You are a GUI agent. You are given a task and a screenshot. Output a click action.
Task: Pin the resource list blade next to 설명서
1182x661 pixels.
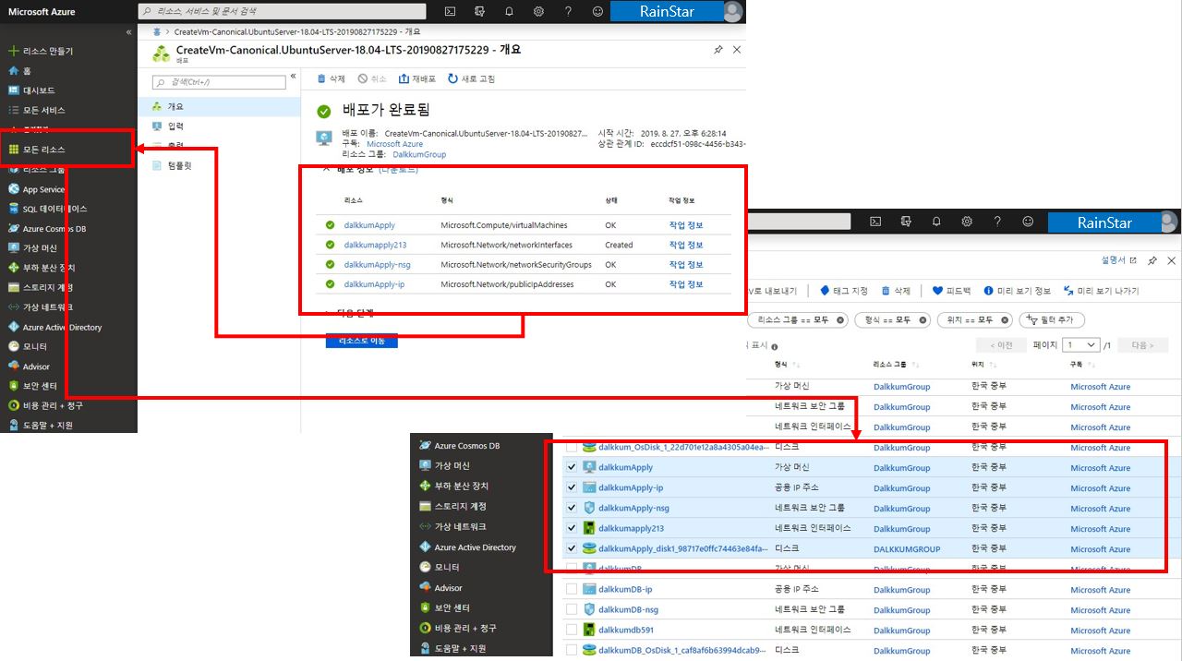point(1152,261)
